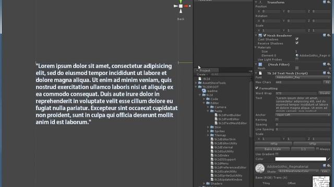Image resolution: width=334 pixels, height=187 pixels.
Task: Toggle the Mesh Renderer enabled checkbox
Action: coord(265,35)
